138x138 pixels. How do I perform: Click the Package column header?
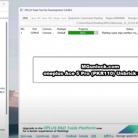pyautogui.click(x=61, y=29)
